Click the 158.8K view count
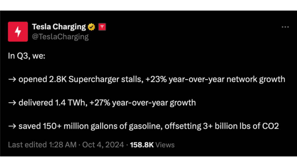The width and height of the screenshot is (297, 167). point(142,145)
